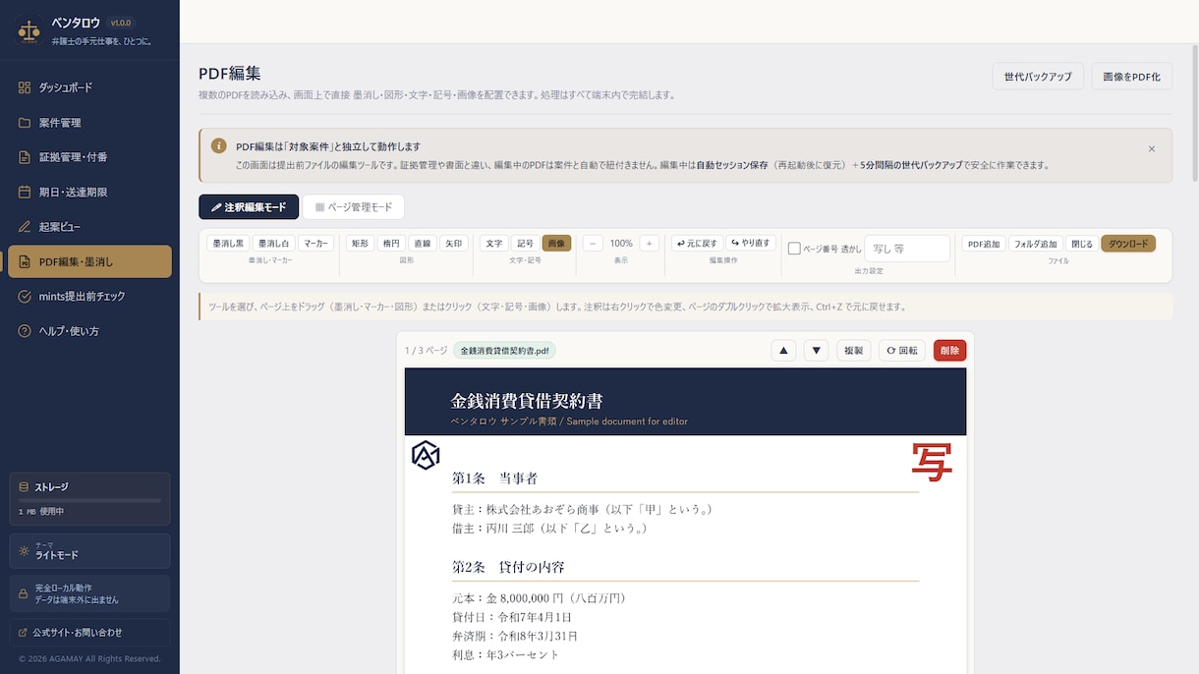
Task: Select the 楕円 shape tool
Action: click(391, 243)
